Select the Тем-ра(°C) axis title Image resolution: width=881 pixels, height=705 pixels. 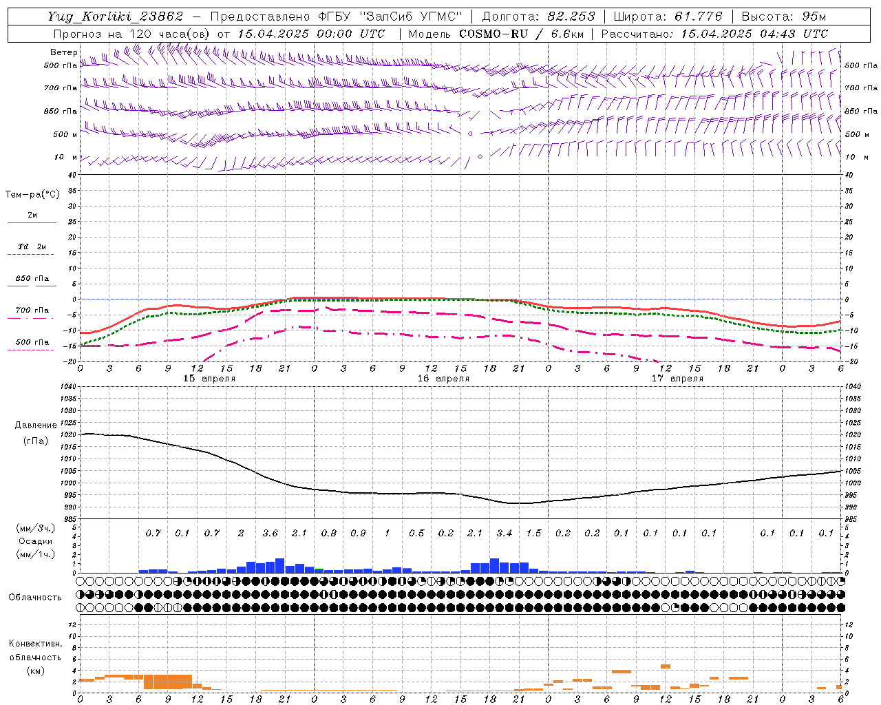tap(32, 195)
